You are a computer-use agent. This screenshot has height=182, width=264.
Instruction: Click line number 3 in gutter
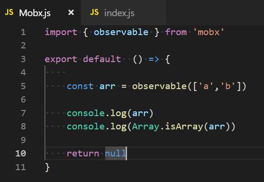[23, 59]
